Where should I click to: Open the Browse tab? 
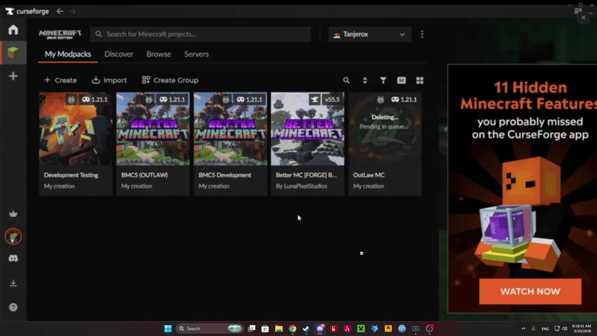coord(159,54)
